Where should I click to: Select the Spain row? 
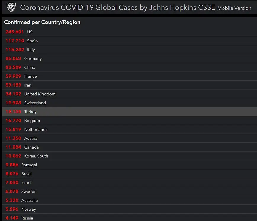point(130,41)
